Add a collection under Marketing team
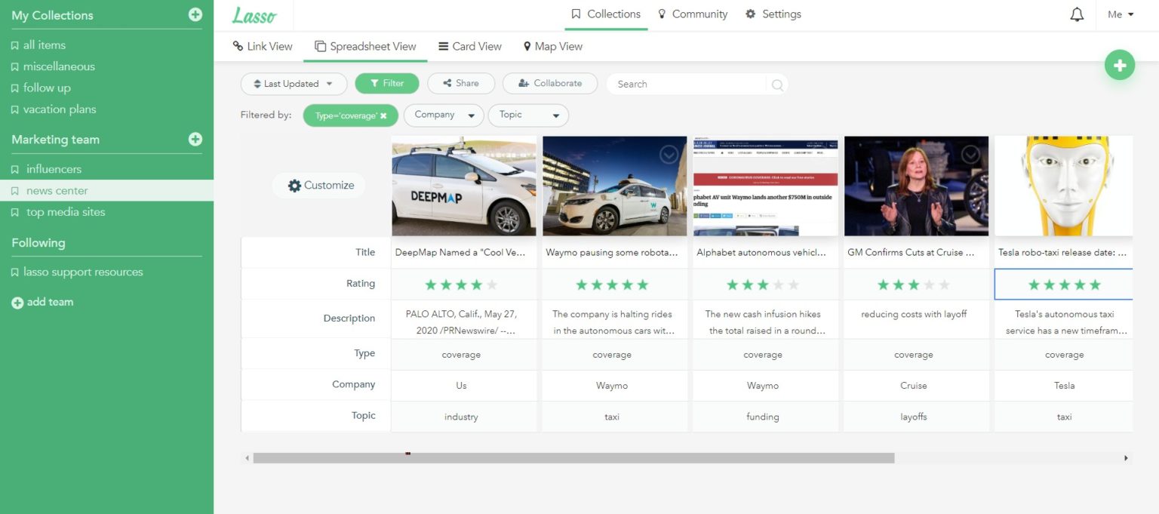 pyautogui.click(x=195, y=139)
